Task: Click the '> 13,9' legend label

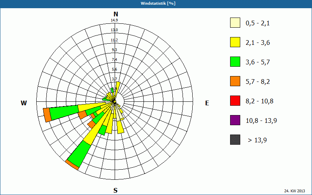Action: 257,140
